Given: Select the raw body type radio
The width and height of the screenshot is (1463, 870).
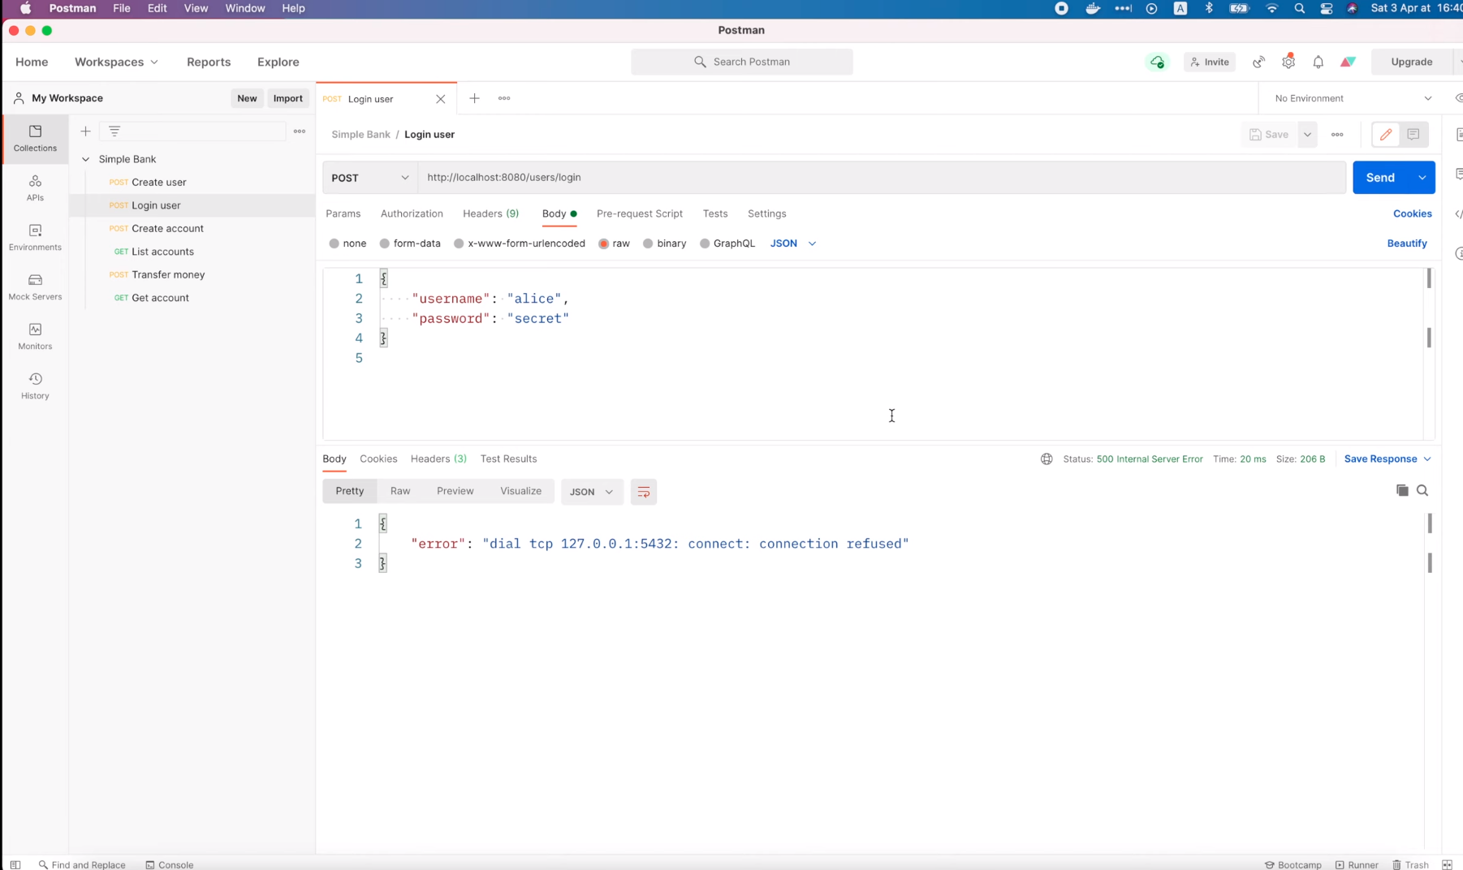Looking at the screenshot, I should (x=603, y=243).
